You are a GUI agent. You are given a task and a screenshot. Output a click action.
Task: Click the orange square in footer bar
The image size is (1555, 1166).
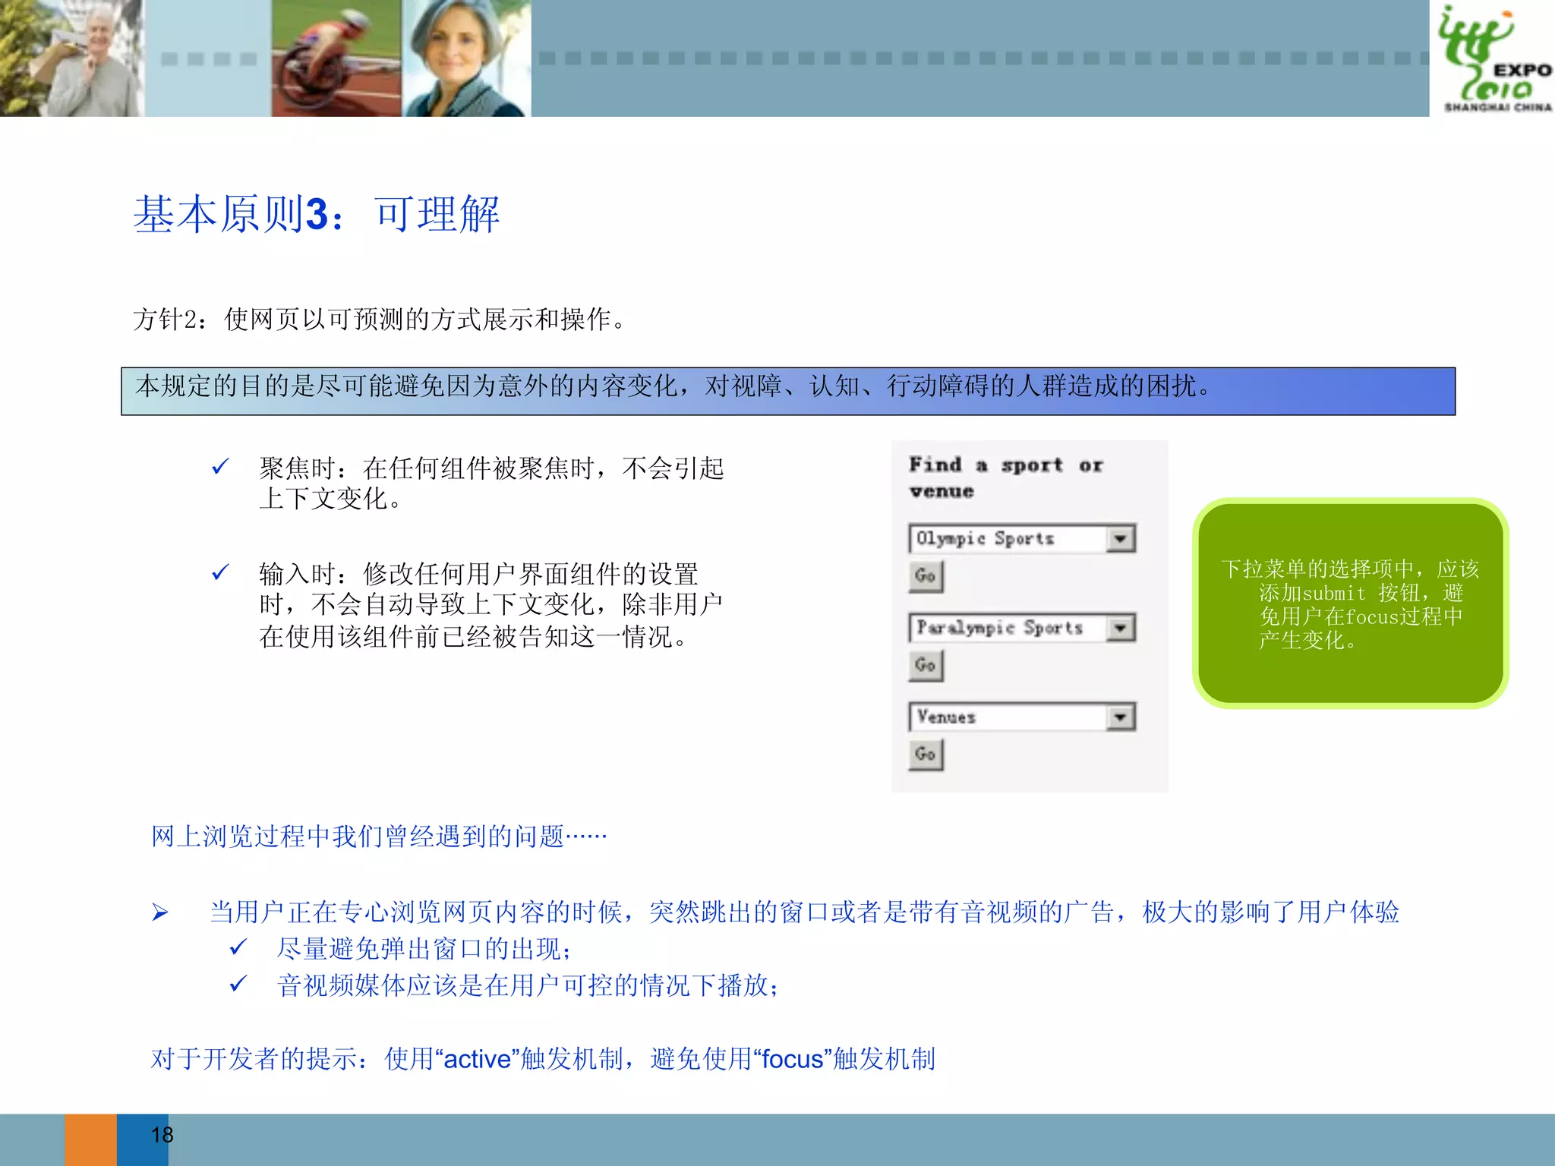pos(90,1140)
